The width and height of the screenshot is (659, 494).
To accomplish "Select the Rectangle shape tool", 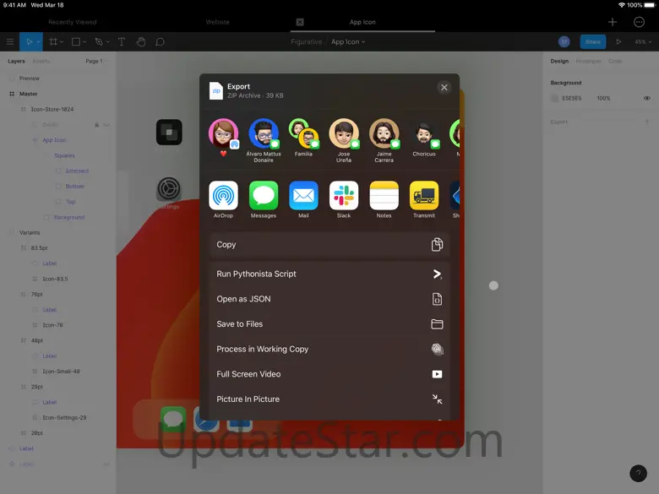I will [76, 41].
